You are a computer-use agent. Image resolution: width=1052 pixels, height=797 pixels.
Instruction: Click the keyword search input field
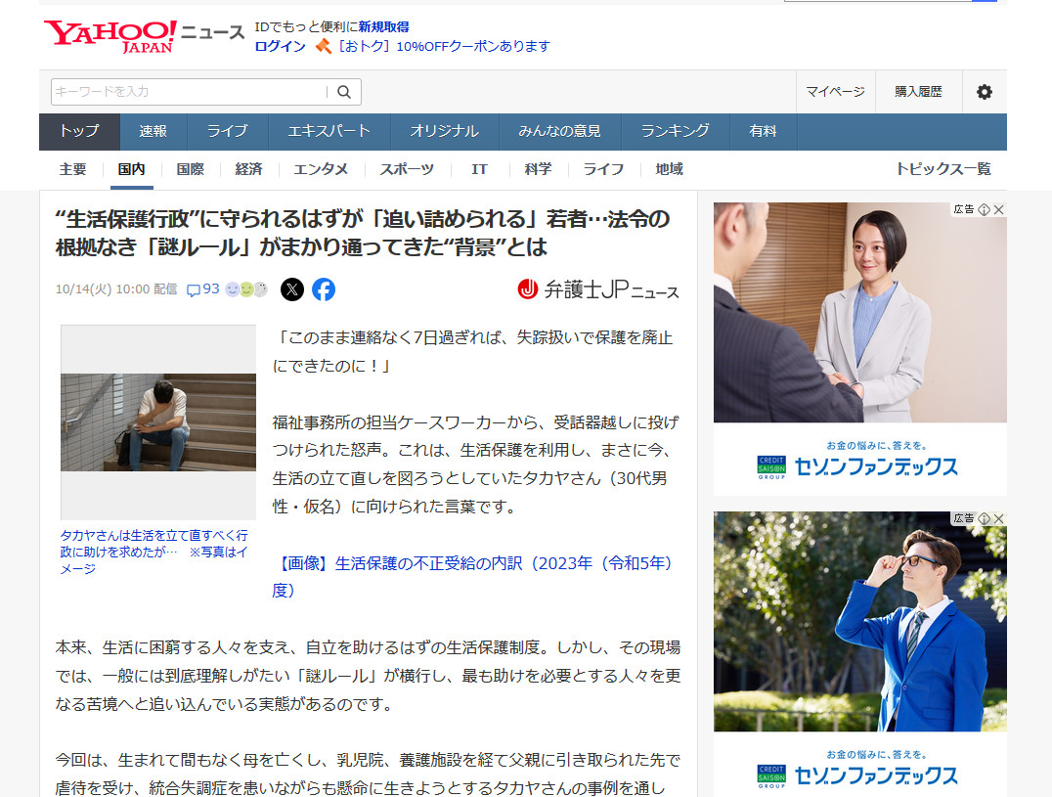pos(188,92)
